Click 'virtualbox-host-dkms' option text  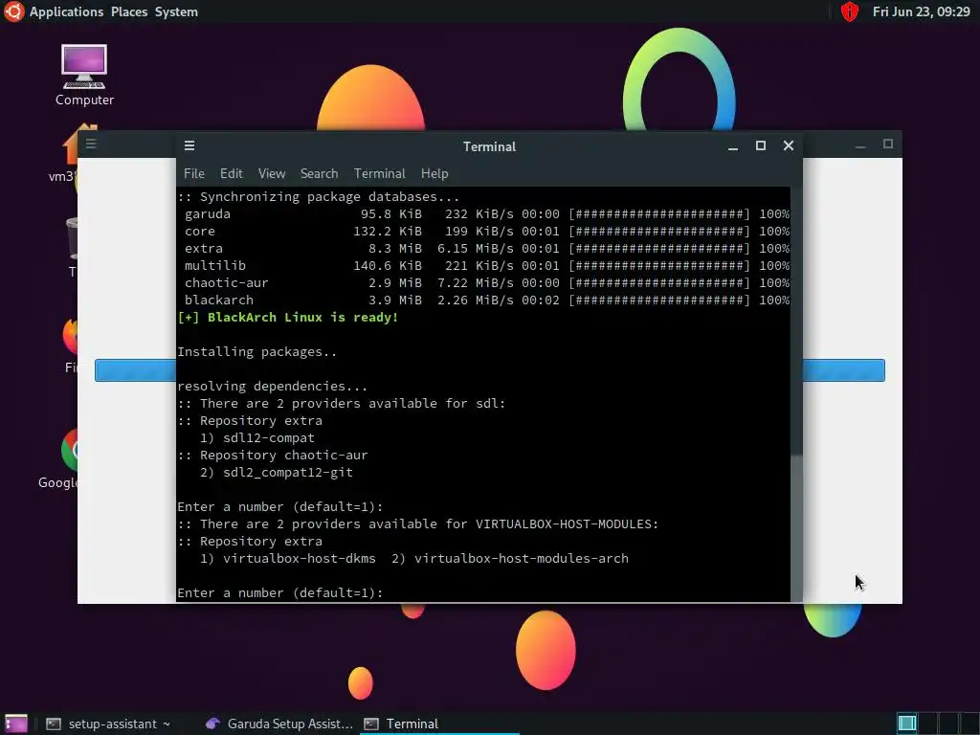click(300, 559)
